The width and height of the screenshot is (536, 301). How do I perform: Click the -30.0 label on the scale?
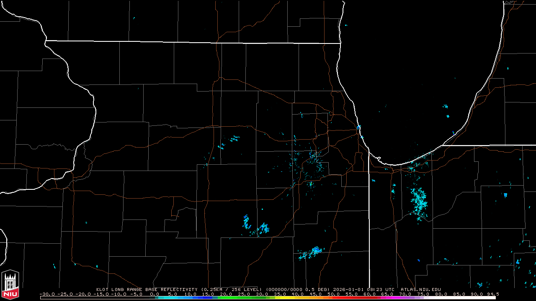[47, 294]
